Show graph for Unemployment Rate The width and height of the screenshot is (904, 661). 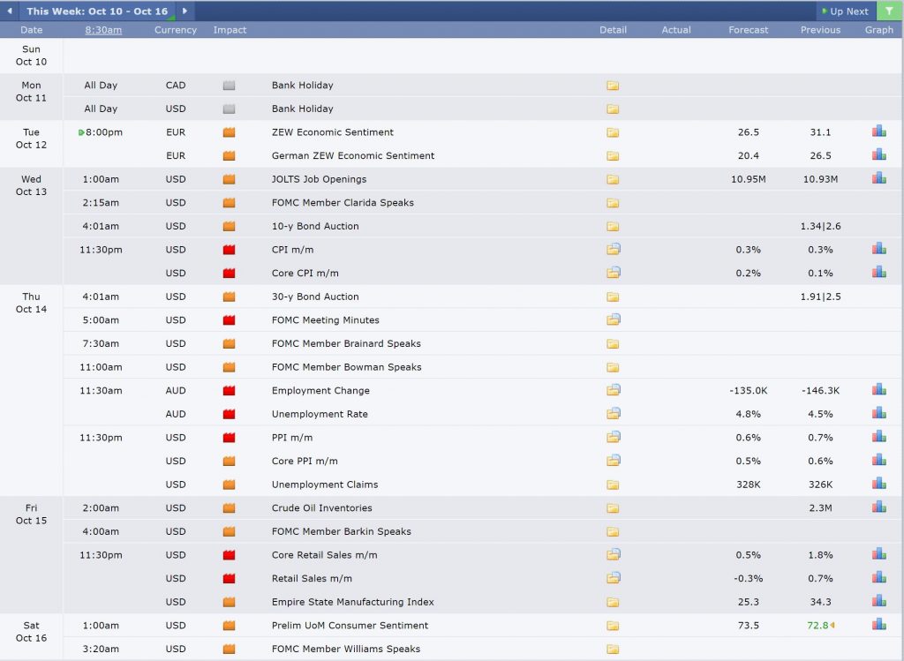point(879,413)
